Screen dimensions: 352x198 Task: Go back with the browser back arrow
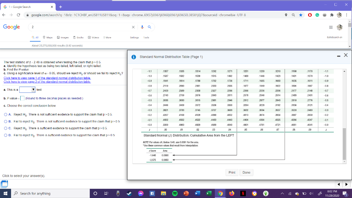[4, 15]
